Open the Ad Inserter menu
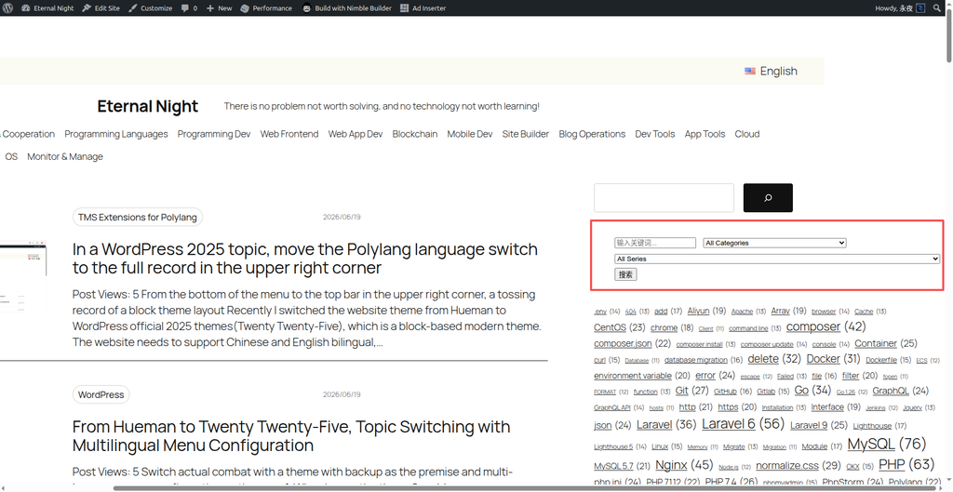 point(423,7)
